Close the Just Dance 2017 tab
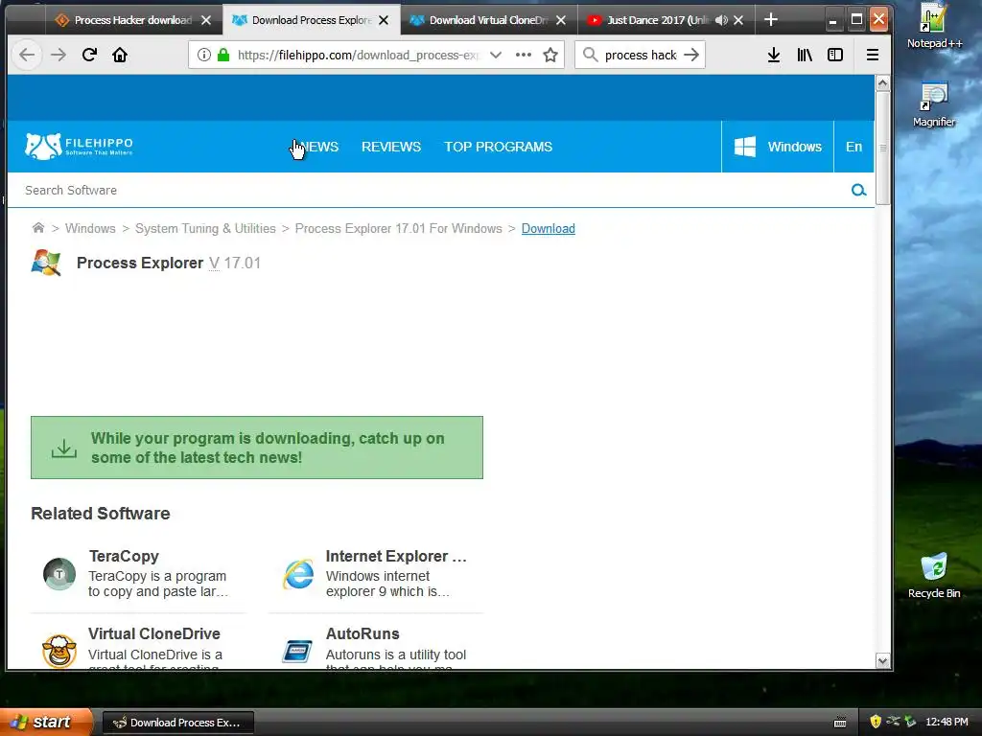Screen dimensions: 982x736 738,20
